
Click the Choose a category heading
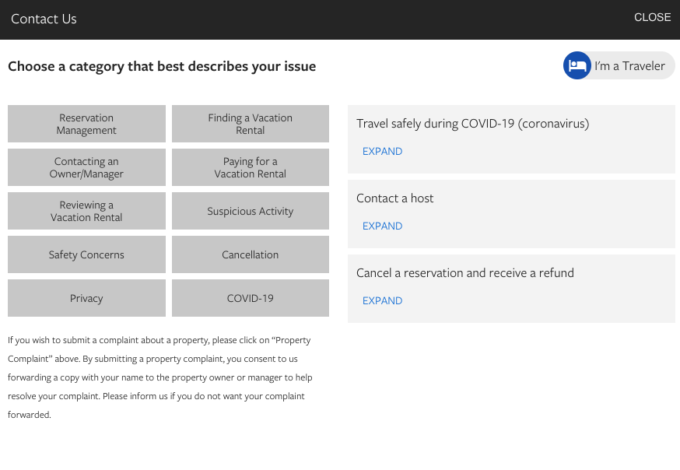point(162,66)
